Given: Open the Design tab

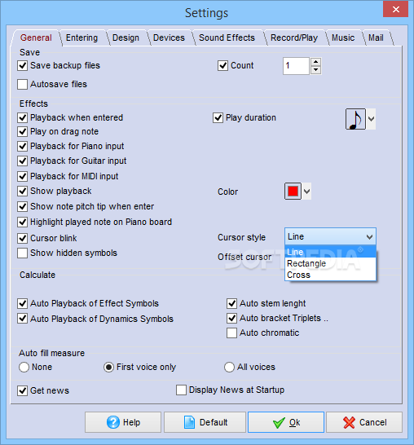Looking at the screenshot, I should coord(126,37).
